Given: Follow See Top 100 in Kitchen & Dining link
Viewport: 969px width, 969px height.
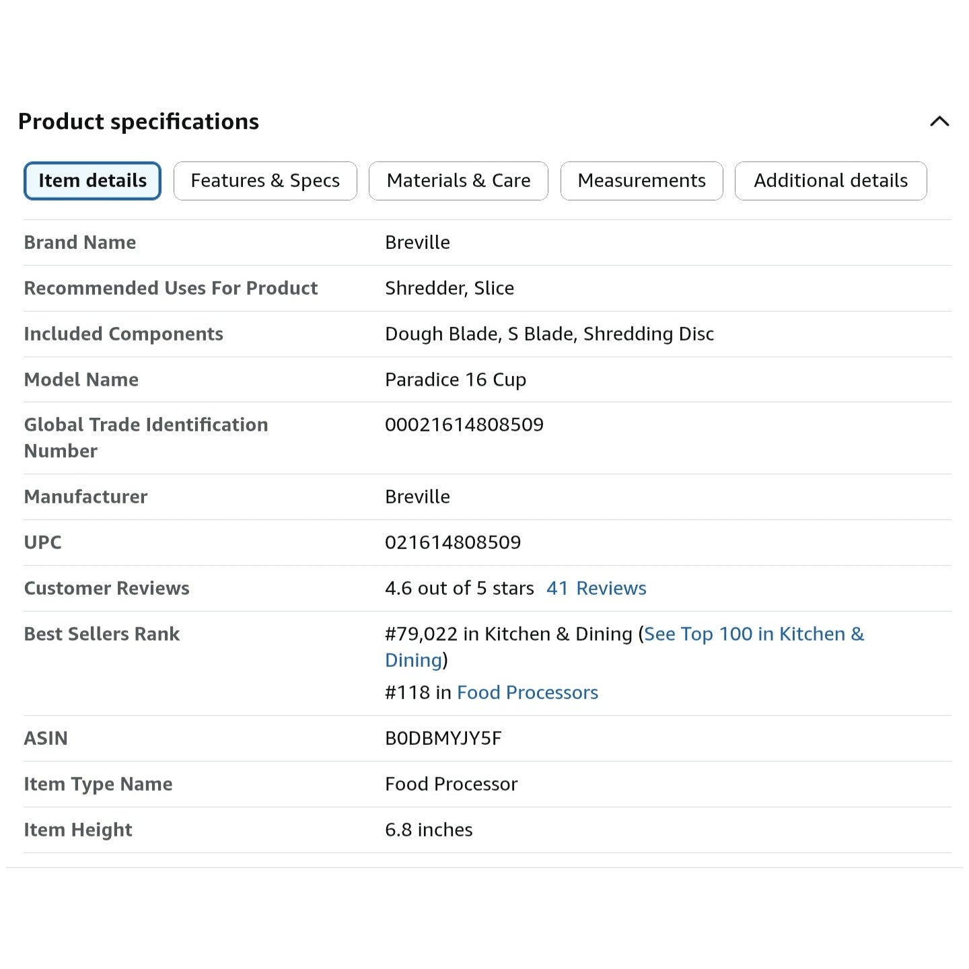Looking at the screenshot, I should 754,634.
